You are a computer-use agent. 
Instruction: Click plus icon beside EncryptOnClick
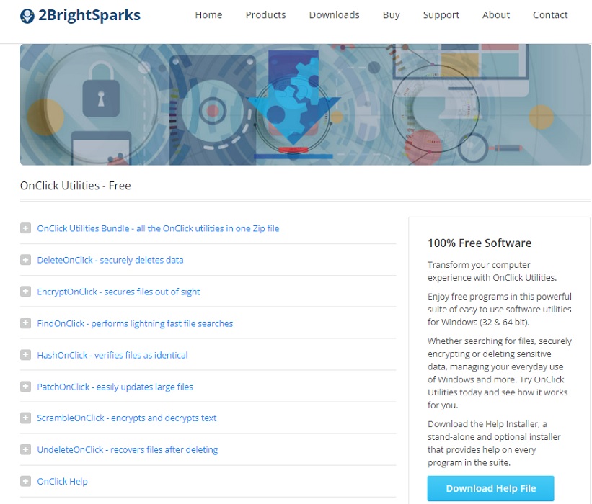pos(26,292)
